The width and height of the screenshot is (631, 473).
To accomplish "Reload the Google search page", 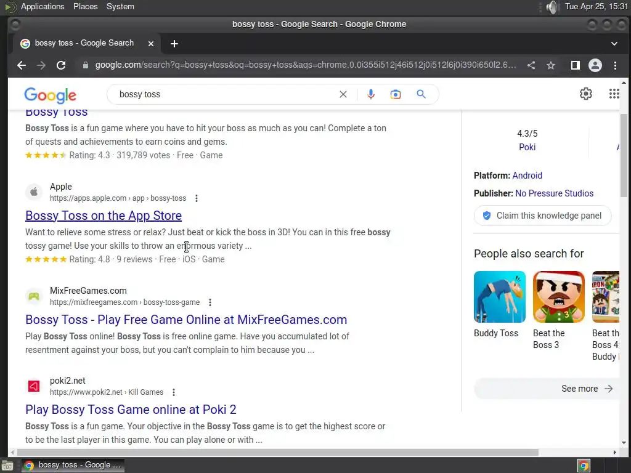I will tap(61, 65).
